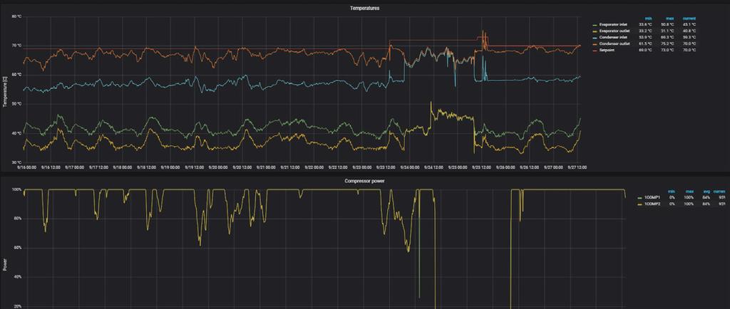Image resolution: width=730 pixels, height=309 pixels.
Task: Click the 30 °C temperature axis label
Action: click(17, 162)
